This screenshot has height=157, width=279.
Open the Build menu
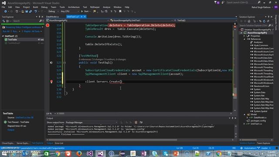[x=35, y=7]
